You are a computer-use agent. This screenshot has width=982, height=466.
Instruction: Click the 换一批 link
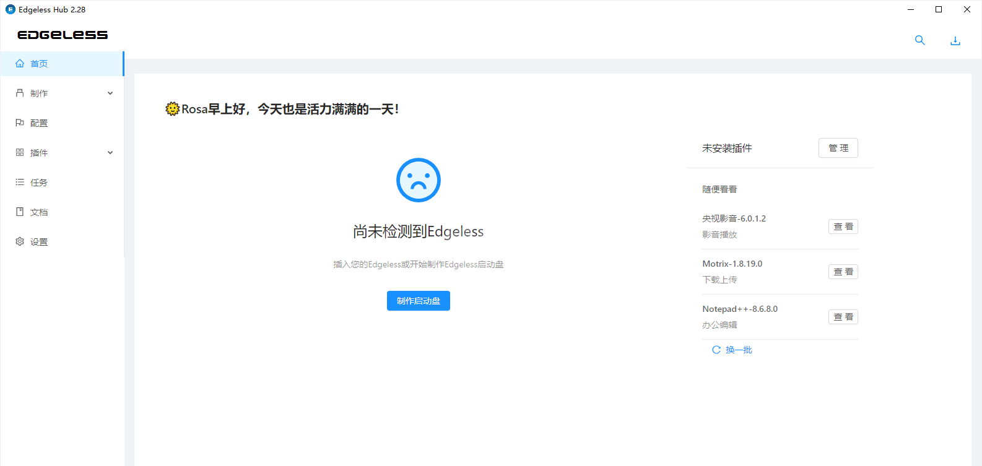(x=739, y=350)
